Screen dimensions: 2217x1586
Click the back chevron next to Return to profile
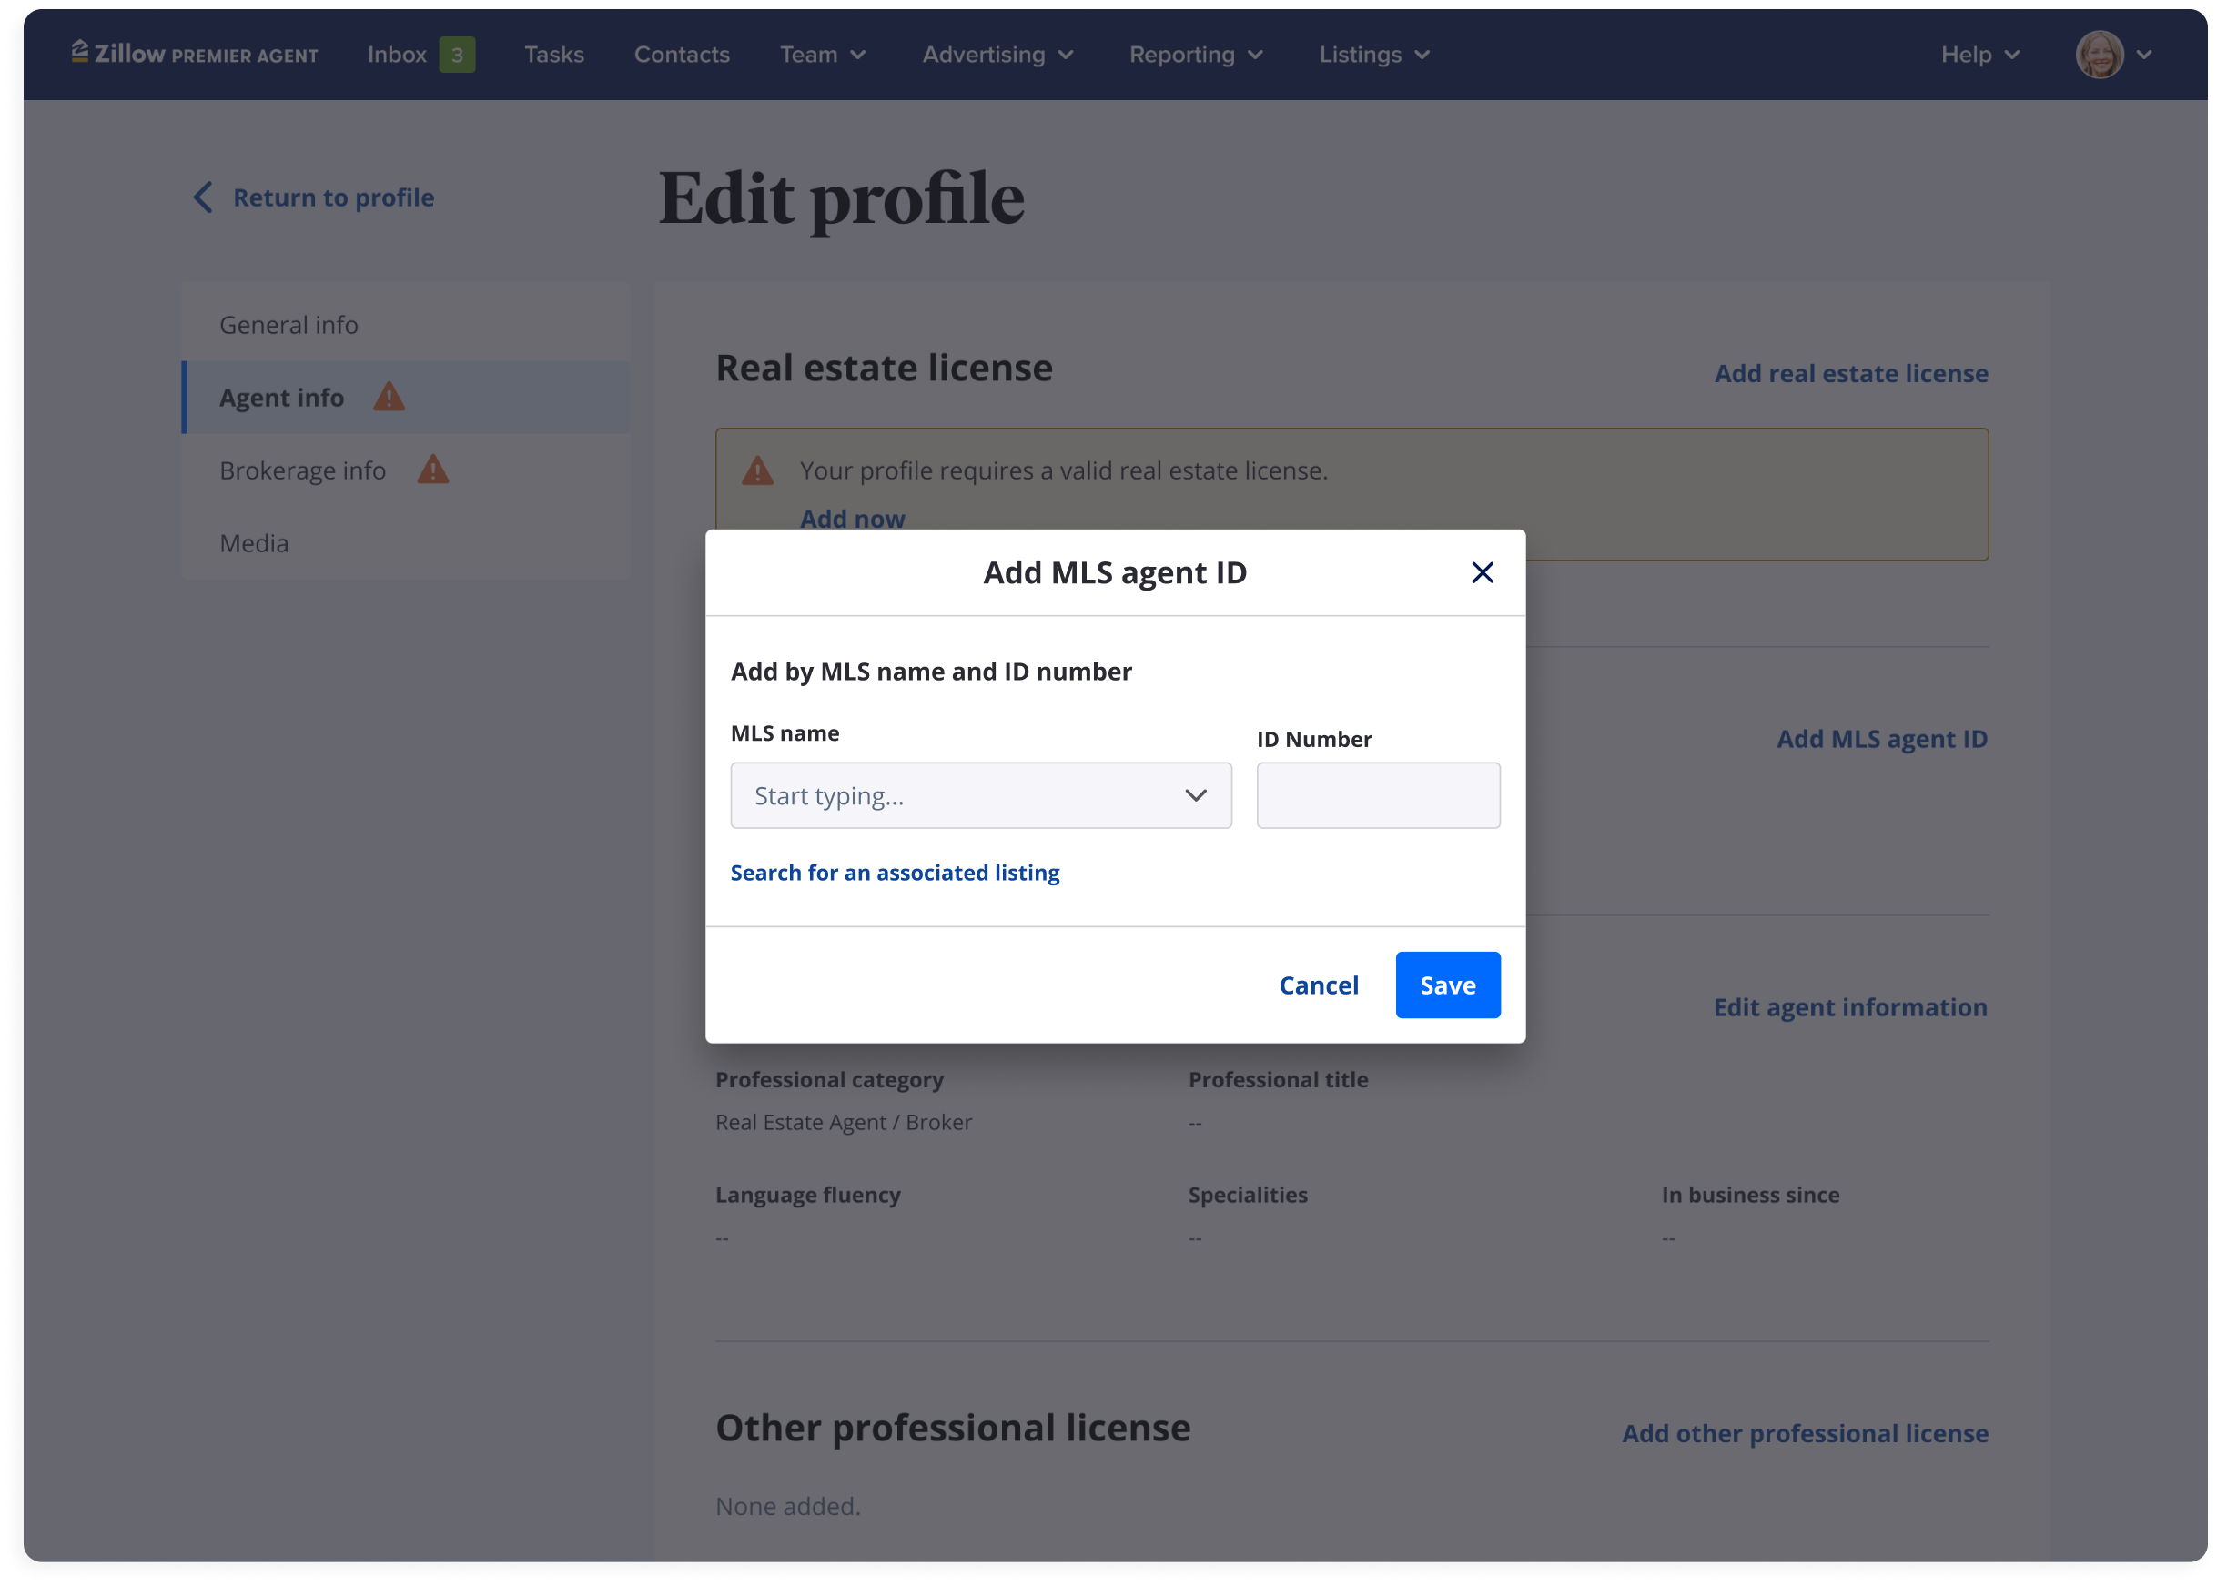pos(202,197)
